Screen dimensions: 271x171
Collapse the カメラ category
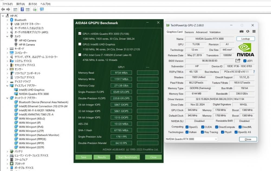pyautogui.click(x=7, y=36)
